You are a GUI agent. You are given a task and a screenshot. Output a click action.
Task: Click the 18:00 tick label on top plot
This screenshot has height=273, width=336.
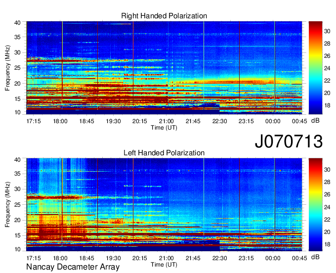[x=60, y=121]
